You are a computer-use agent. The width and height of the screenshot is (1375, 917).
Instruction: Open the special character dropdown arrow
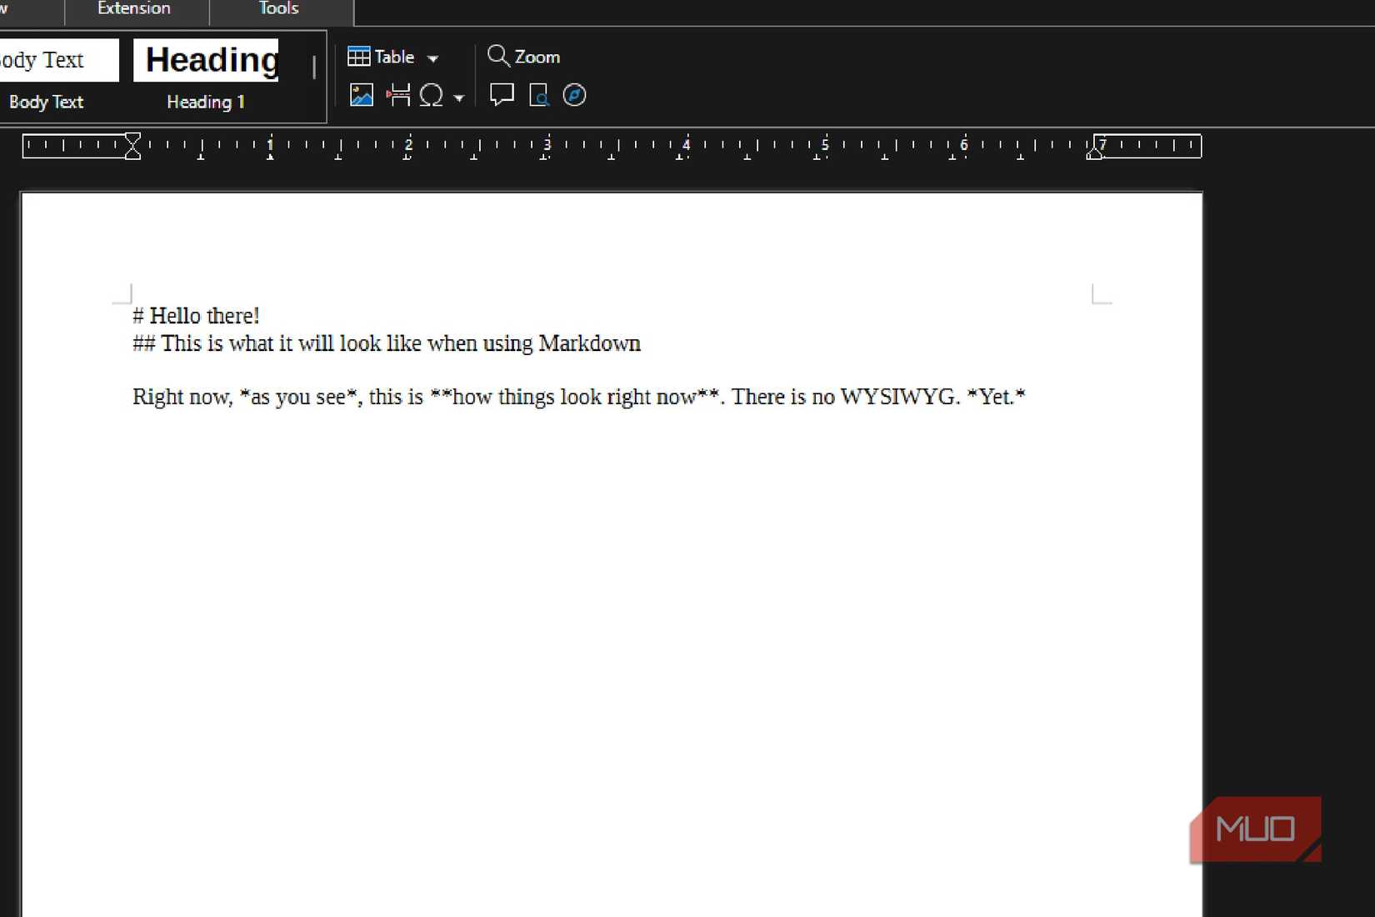pos(459,97)
